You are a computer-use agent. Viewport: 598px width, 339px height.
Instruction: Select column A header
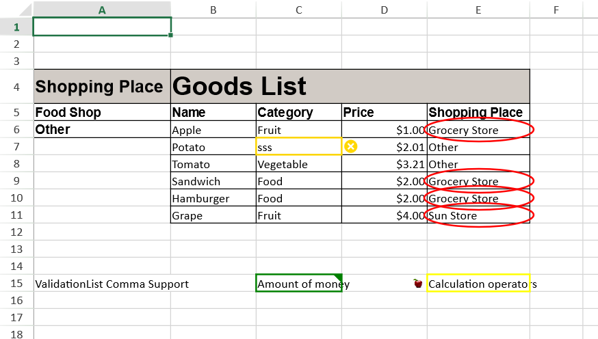coord(102,10)
